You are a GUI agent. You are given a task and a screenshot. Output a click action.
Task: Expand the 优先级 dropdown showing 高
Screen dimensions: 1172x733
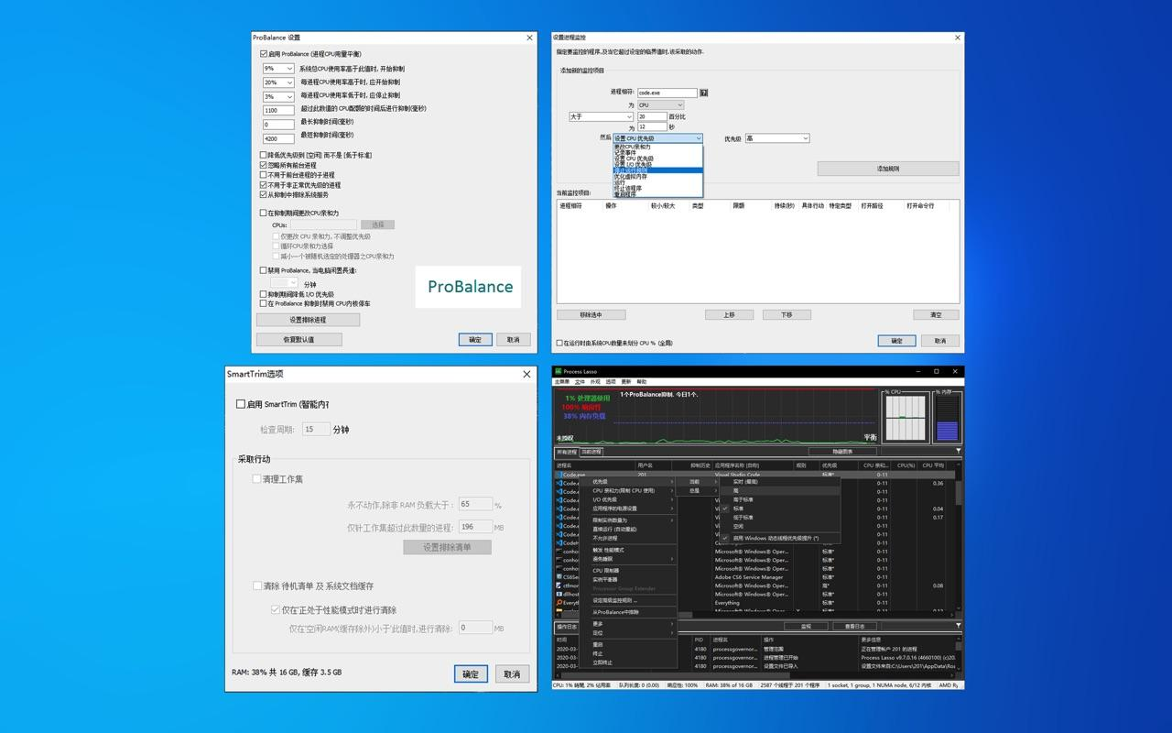coord(777,138)
